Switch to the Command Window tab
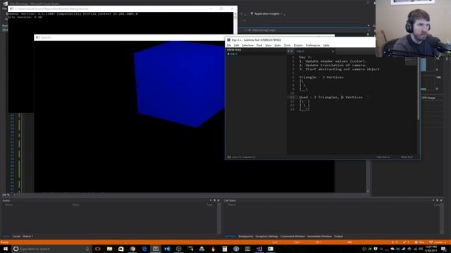The width and height of the screenshot is (451, 253). 292,236
